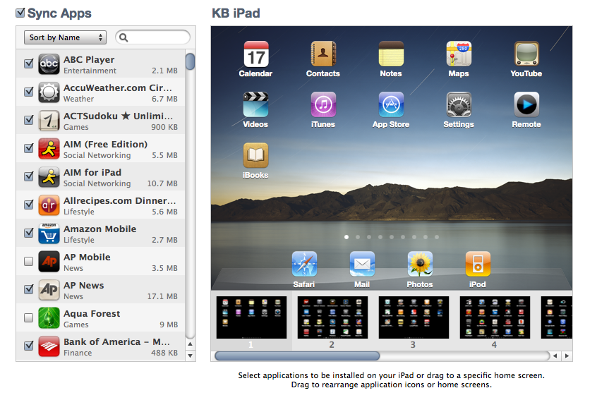Toggle the Amazon Mobile checkbox

pos(28,233)
